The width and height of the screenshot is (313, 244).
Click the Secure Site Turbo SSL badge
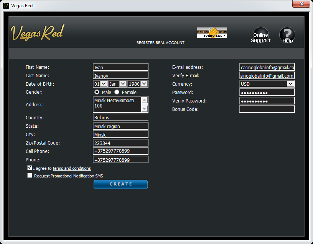tap(212, 33)
